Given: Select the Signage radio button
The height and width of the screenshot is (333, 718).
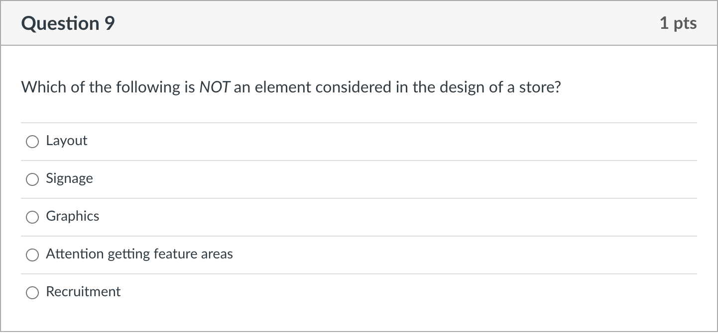Looking at the screenshot, I should pyautogui.click(x=32, y=180).
